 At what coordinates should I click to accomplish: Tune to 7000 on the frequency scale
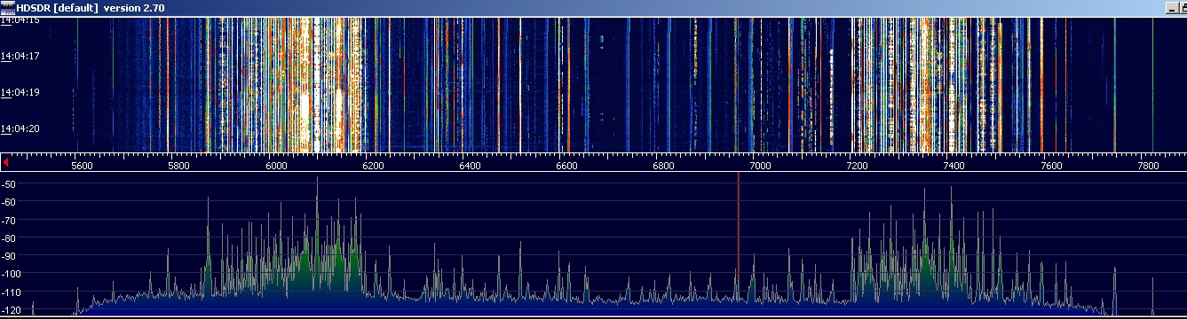click(x=759, y=166)
